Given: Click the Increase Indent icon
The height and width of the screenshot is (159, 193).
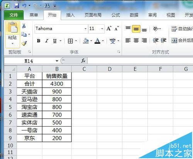Looking at the screenshot, I should (x=164, y=41).
